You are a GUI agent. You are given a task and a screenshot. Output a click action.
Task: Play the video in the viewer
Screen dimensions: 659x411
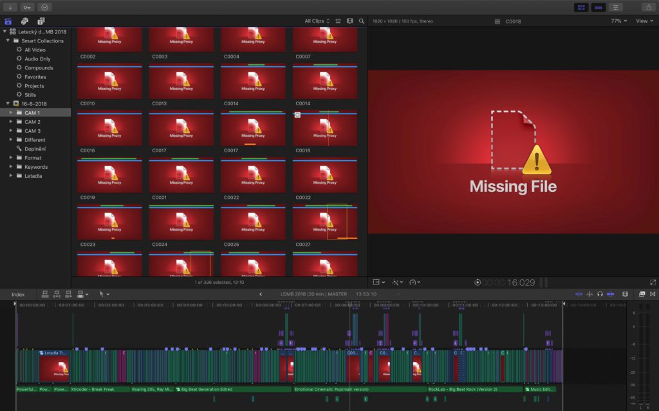click(x=478, y=283)
